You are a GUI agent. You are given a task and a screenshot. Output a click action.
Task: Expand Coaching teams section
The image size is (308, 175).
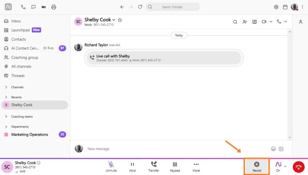click(x=6, y=117)
